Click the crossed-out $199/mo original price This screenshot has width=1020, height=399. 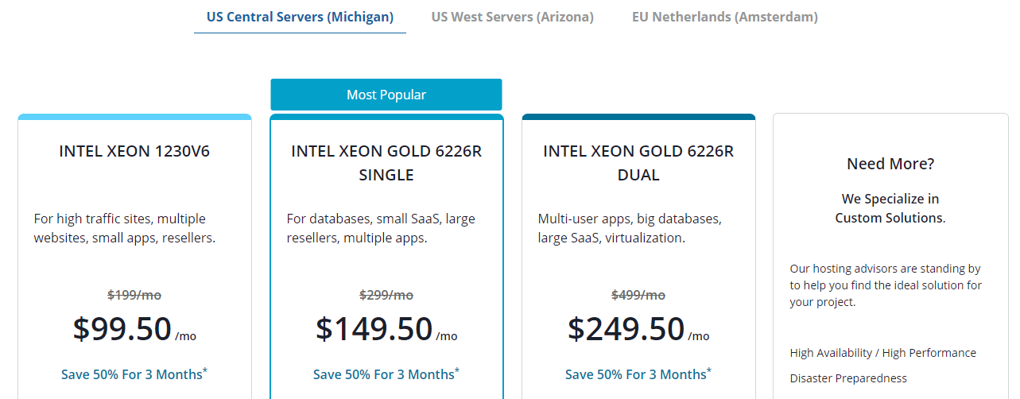(x=134, y=295)
